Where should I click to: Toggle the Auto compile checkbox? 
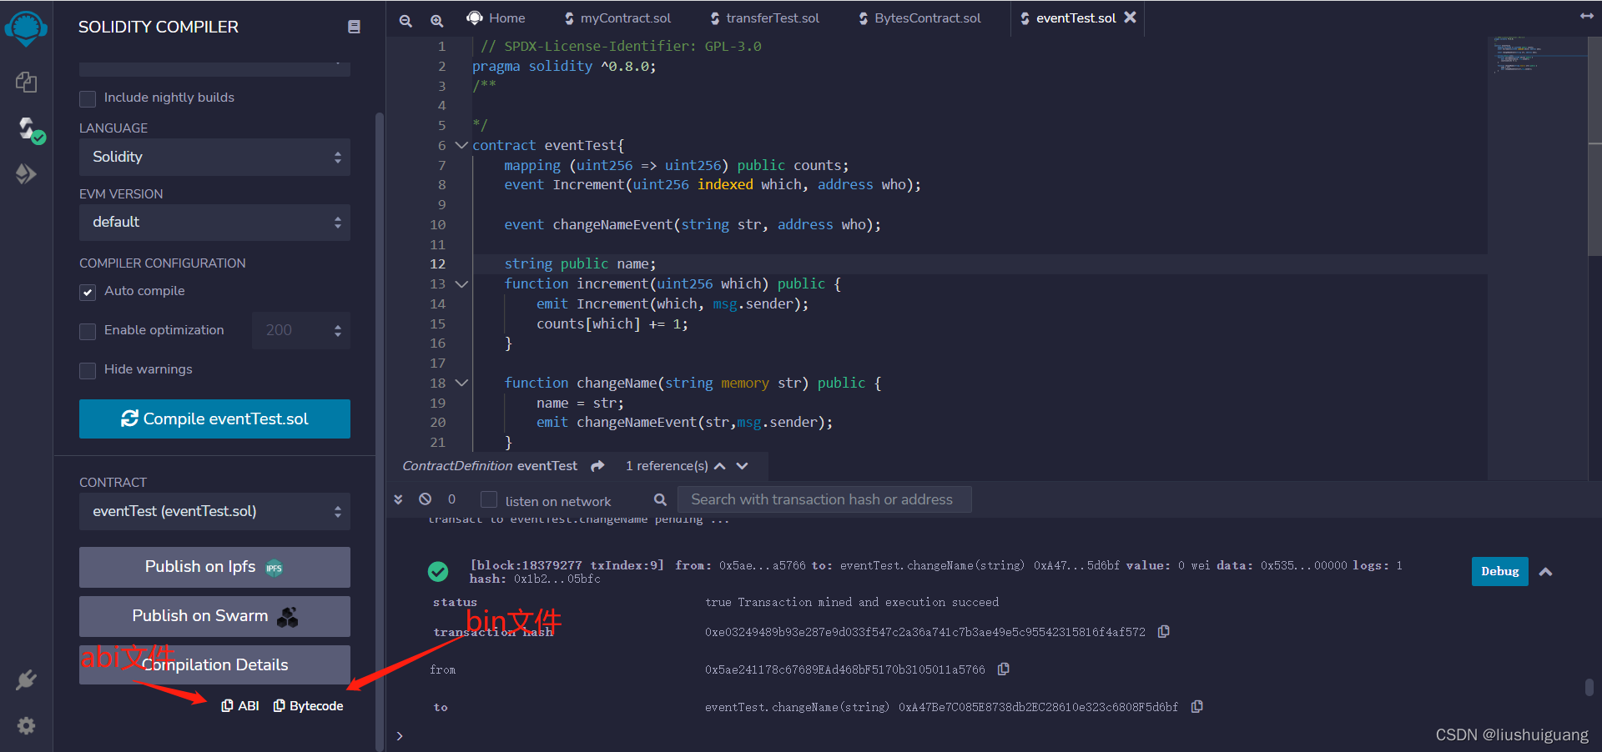[x=88, y=293]
